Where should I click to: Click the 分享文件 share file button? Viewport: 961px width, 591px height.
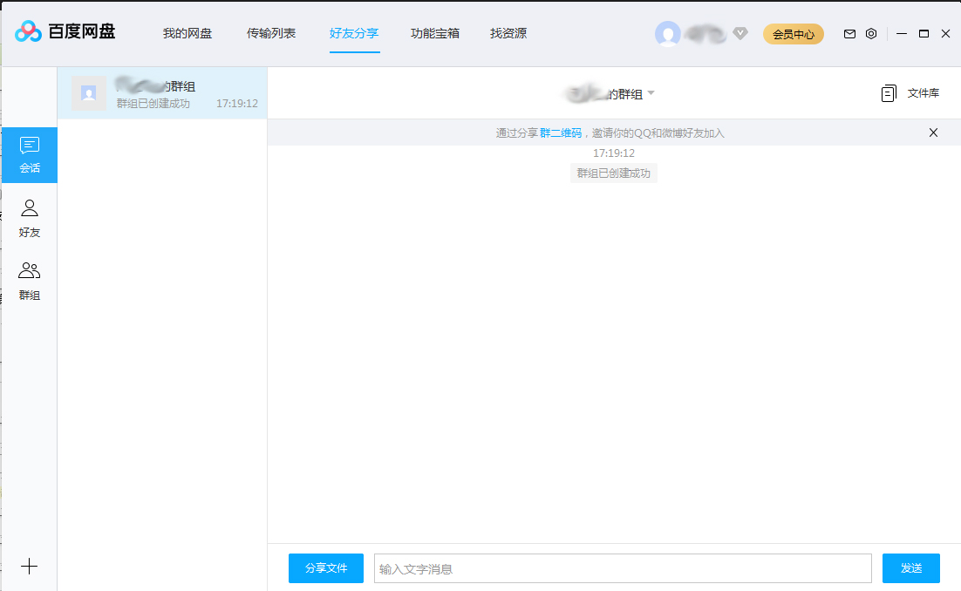click(325, 567)
